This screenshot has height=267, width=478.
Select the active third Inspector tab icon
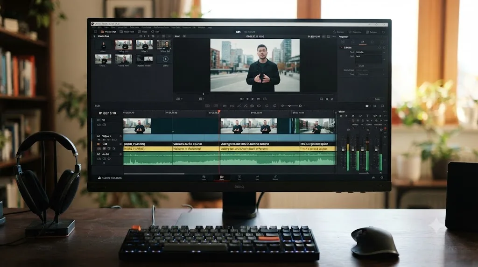[362, 42]
